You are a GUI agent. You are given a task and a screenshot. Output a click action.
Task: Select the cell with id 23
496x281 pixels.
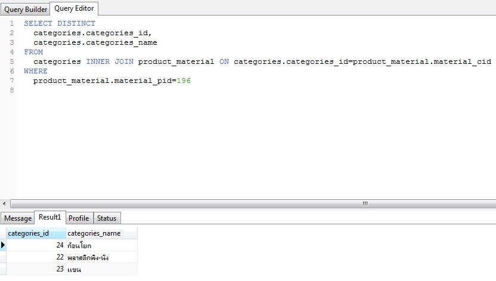coord(36,269)
